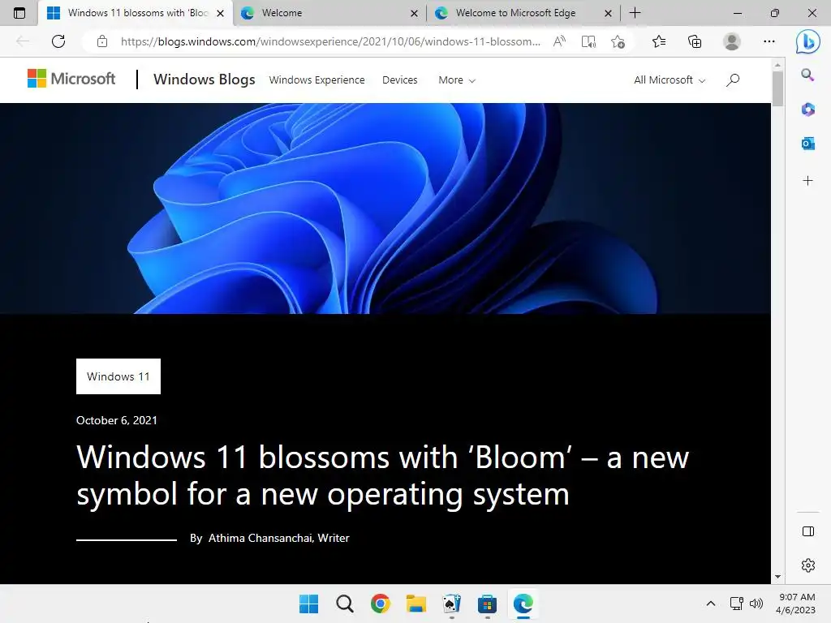The height and width of the screenshot is (623, 831).
Task: Select the Windows 11 blossoms tab
Action: point(136,13)
